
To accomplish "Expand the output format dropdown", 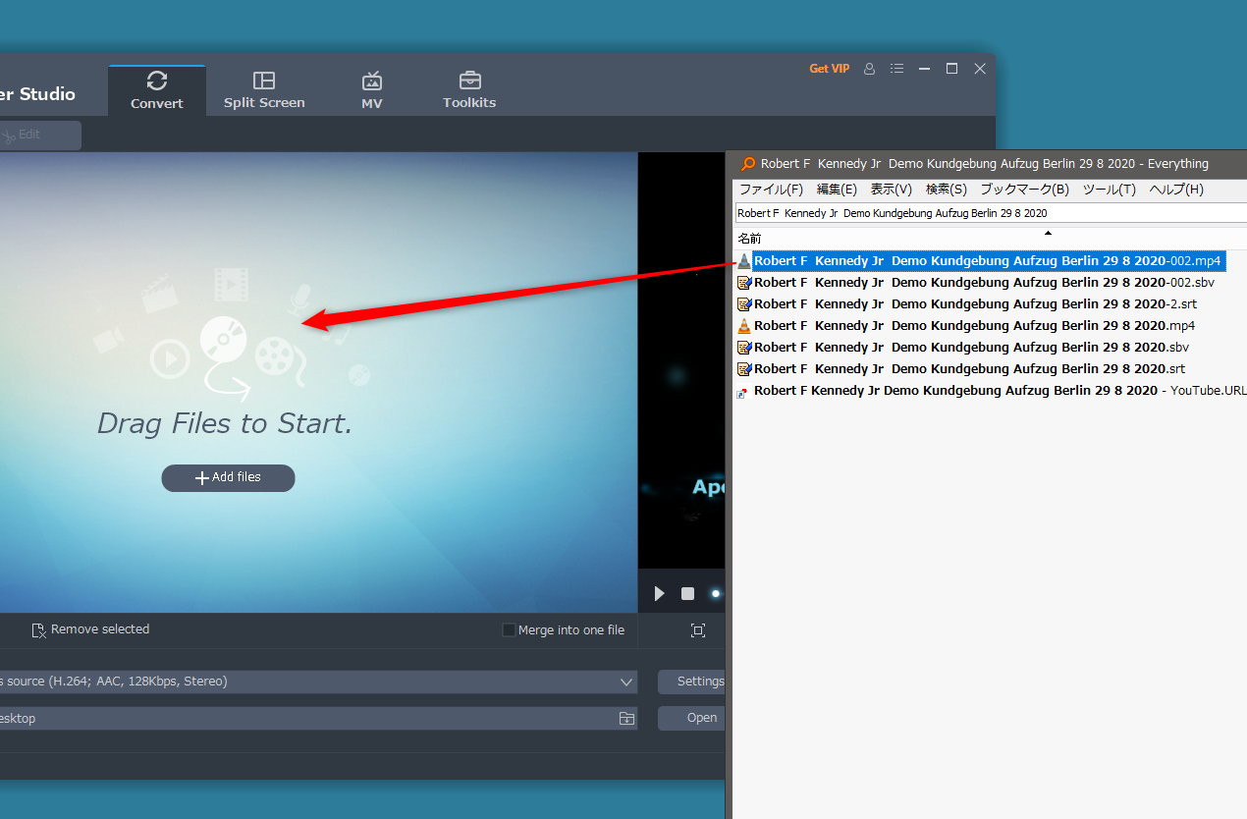I will [626, 682].
